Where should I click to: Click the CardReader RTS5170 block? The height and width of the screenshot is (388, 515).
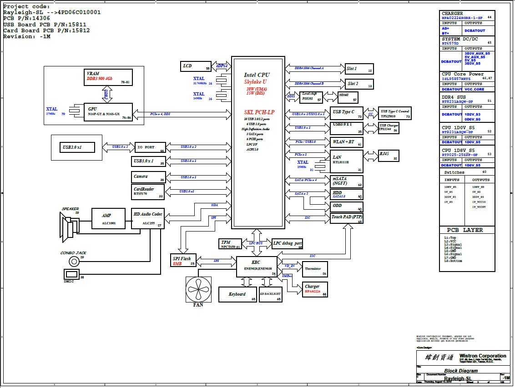148,191
